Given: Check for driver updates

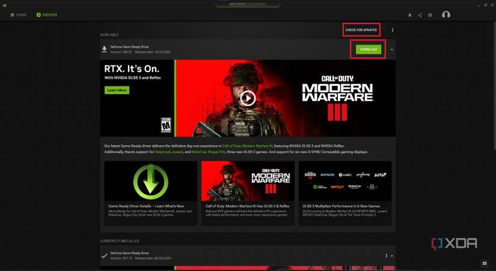Looking at the screenshot, I should pyautogui.click(x=361, y=30).
